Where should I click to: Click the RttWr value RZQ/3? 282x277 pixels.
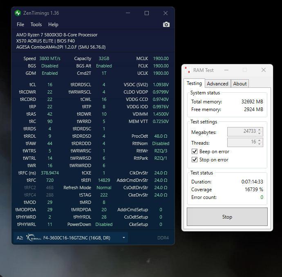(161, 151)
